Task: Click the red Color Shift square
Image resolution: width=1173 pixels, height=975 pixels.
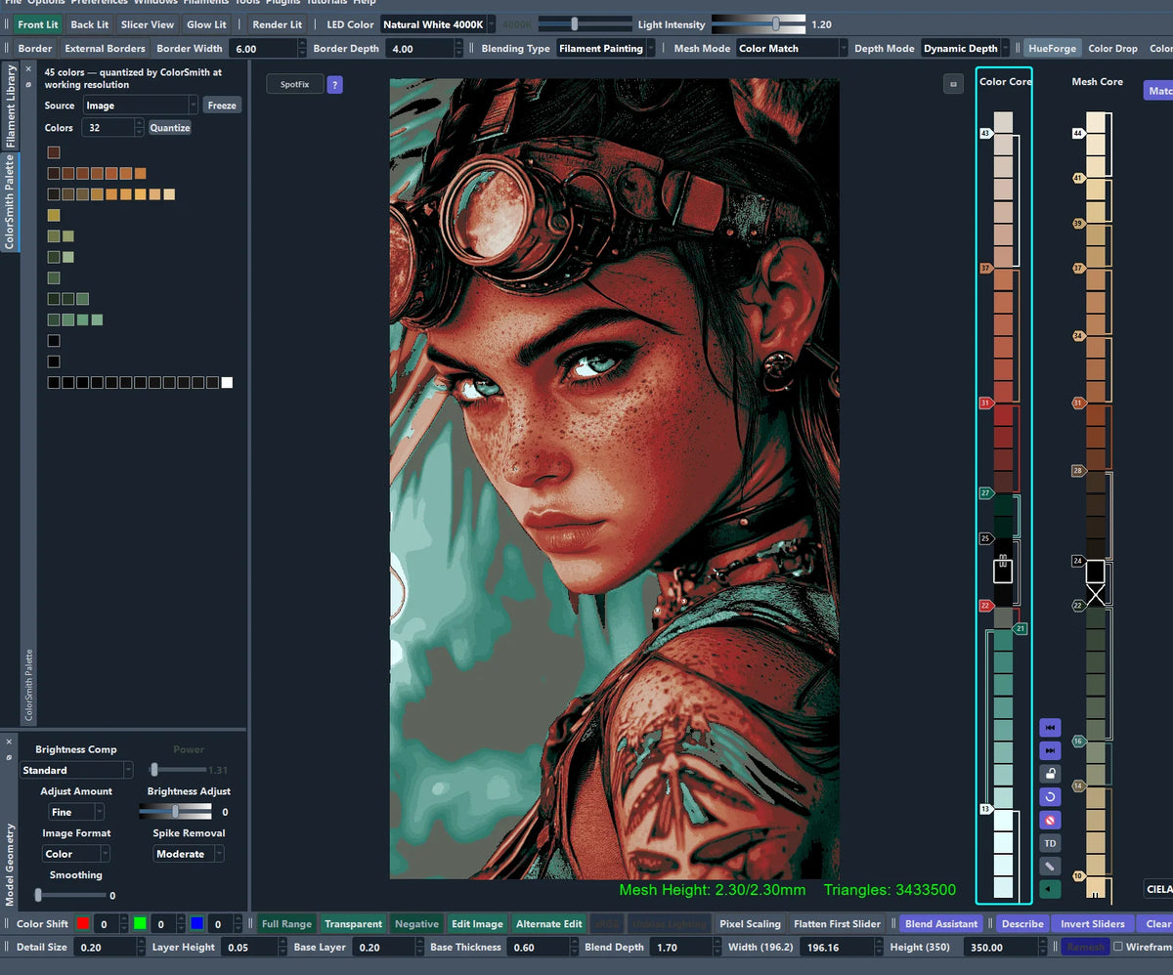Action: (83, 923)
